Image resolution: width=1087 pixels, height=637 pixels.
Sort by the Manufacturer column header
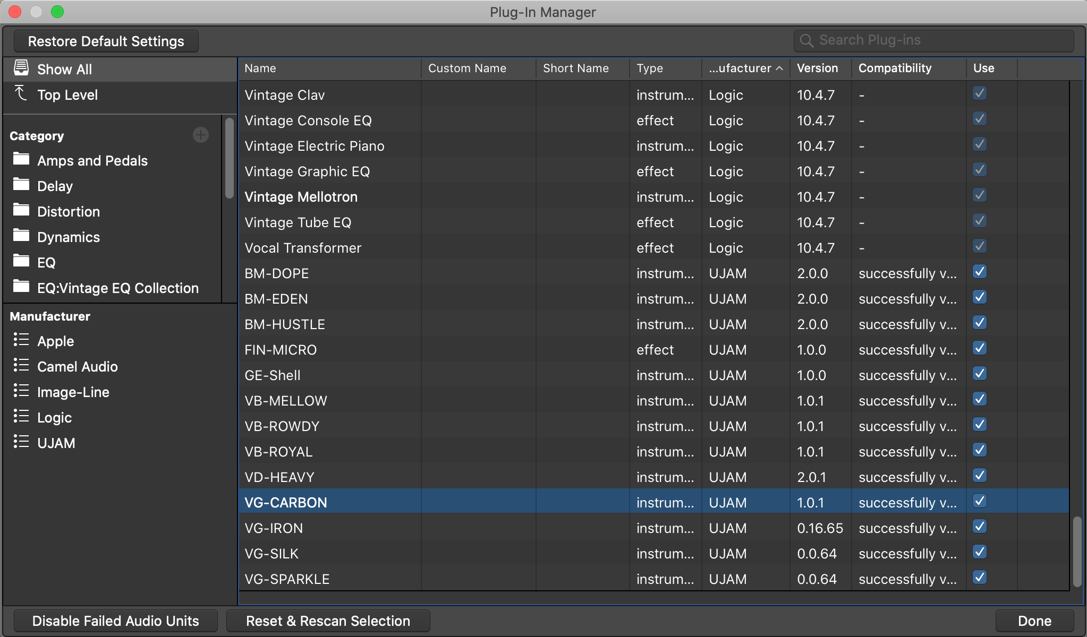(745, 68)
